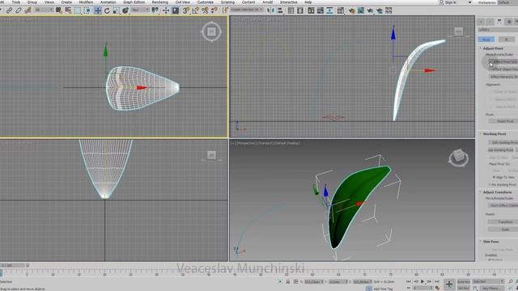The image size is (518, 291).
Task: Choose the Rectangular Selection Region icon
Action: 78,11
